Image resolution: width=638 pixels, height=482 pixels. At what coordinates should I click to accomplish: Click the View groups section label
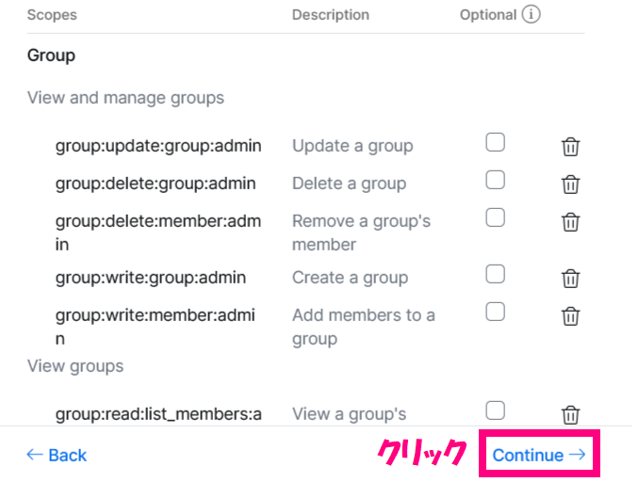coord(75,366)
